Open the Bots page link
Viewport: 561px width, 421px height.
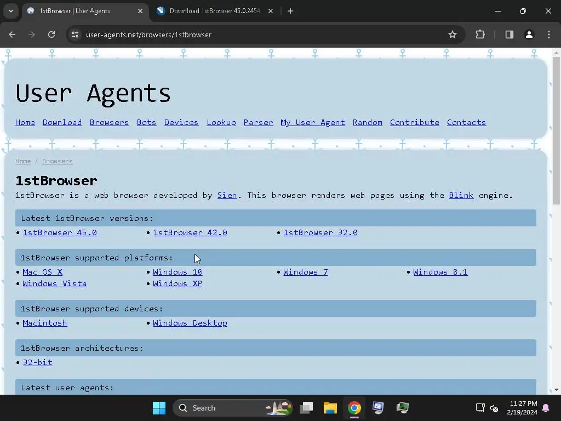[x=146, y=122]
